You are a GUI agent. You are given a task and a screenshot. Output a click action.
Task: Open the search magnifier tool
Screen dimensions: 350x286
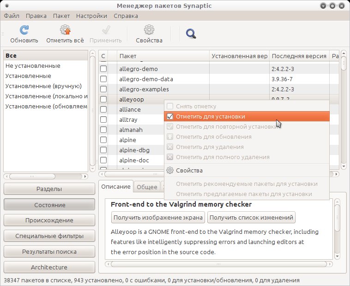(x=191, y=34)
